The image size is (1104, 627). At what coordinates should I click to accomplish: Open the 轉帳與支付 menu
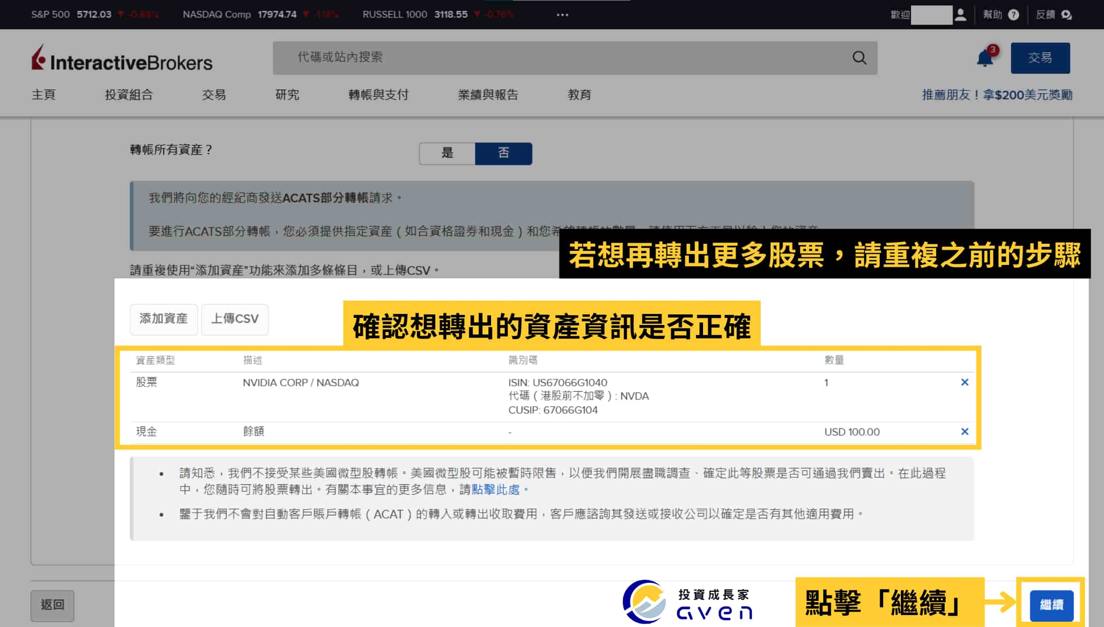(x=378, y=94)
